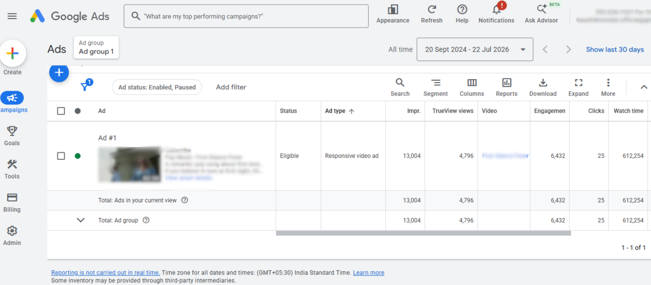Click the 1 - 1 of 1 pagination text

click(x=633, y=247)
